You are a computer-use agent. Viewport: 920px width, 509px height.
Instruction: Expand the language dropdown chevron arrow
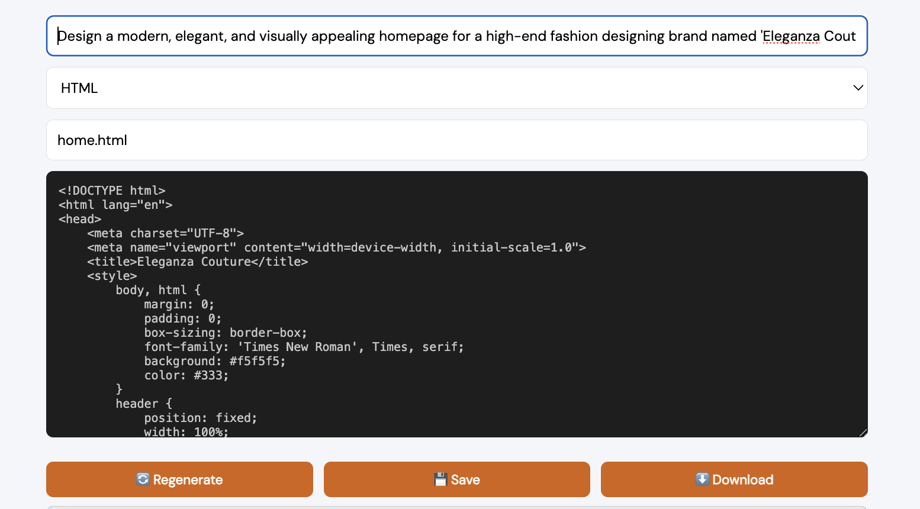(x=858, y=88)
